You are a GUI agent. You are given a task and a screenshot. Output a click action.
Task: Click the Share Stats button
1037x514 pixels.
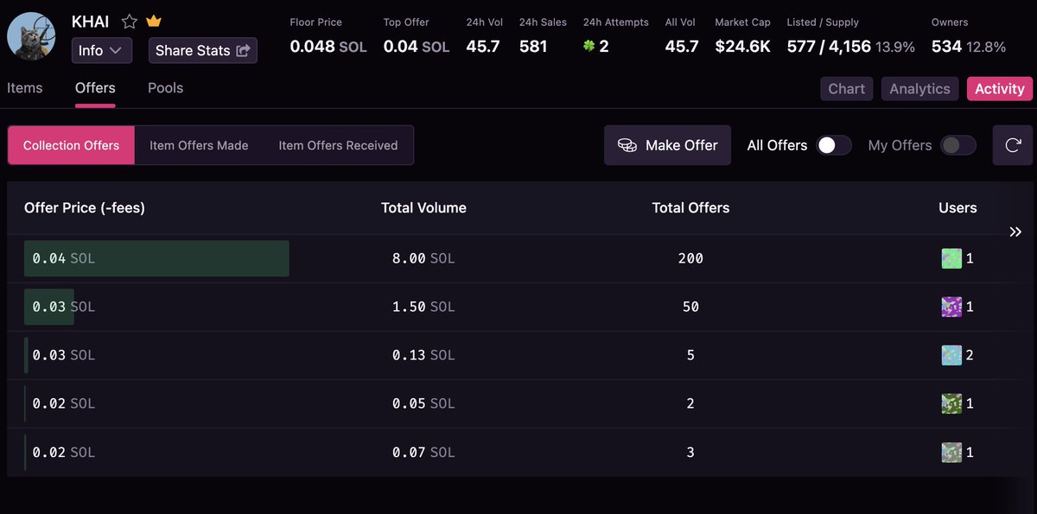pos(202,50)
